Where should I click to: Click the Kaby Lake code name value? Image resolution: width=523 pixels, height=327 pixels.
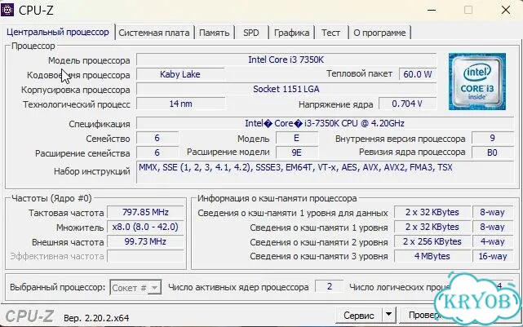180,74
